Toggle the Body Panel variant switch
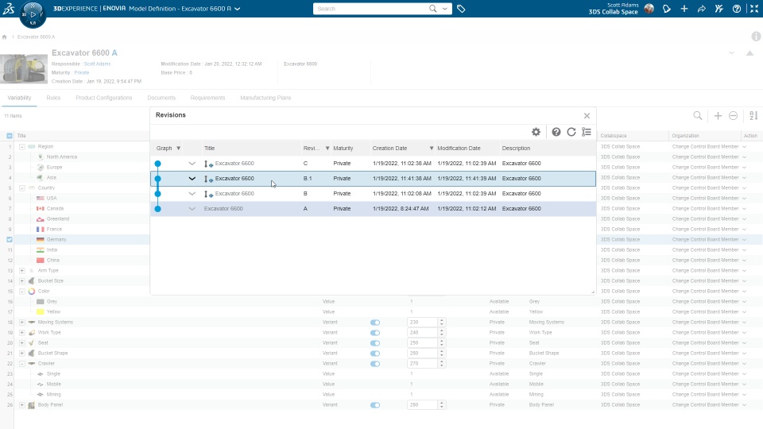 tap(374, 405)
